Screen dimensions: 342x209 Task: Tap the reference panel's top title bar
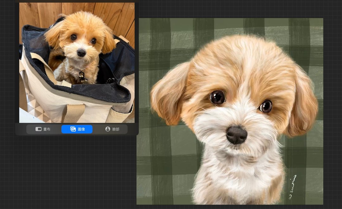tap(77, 1)
